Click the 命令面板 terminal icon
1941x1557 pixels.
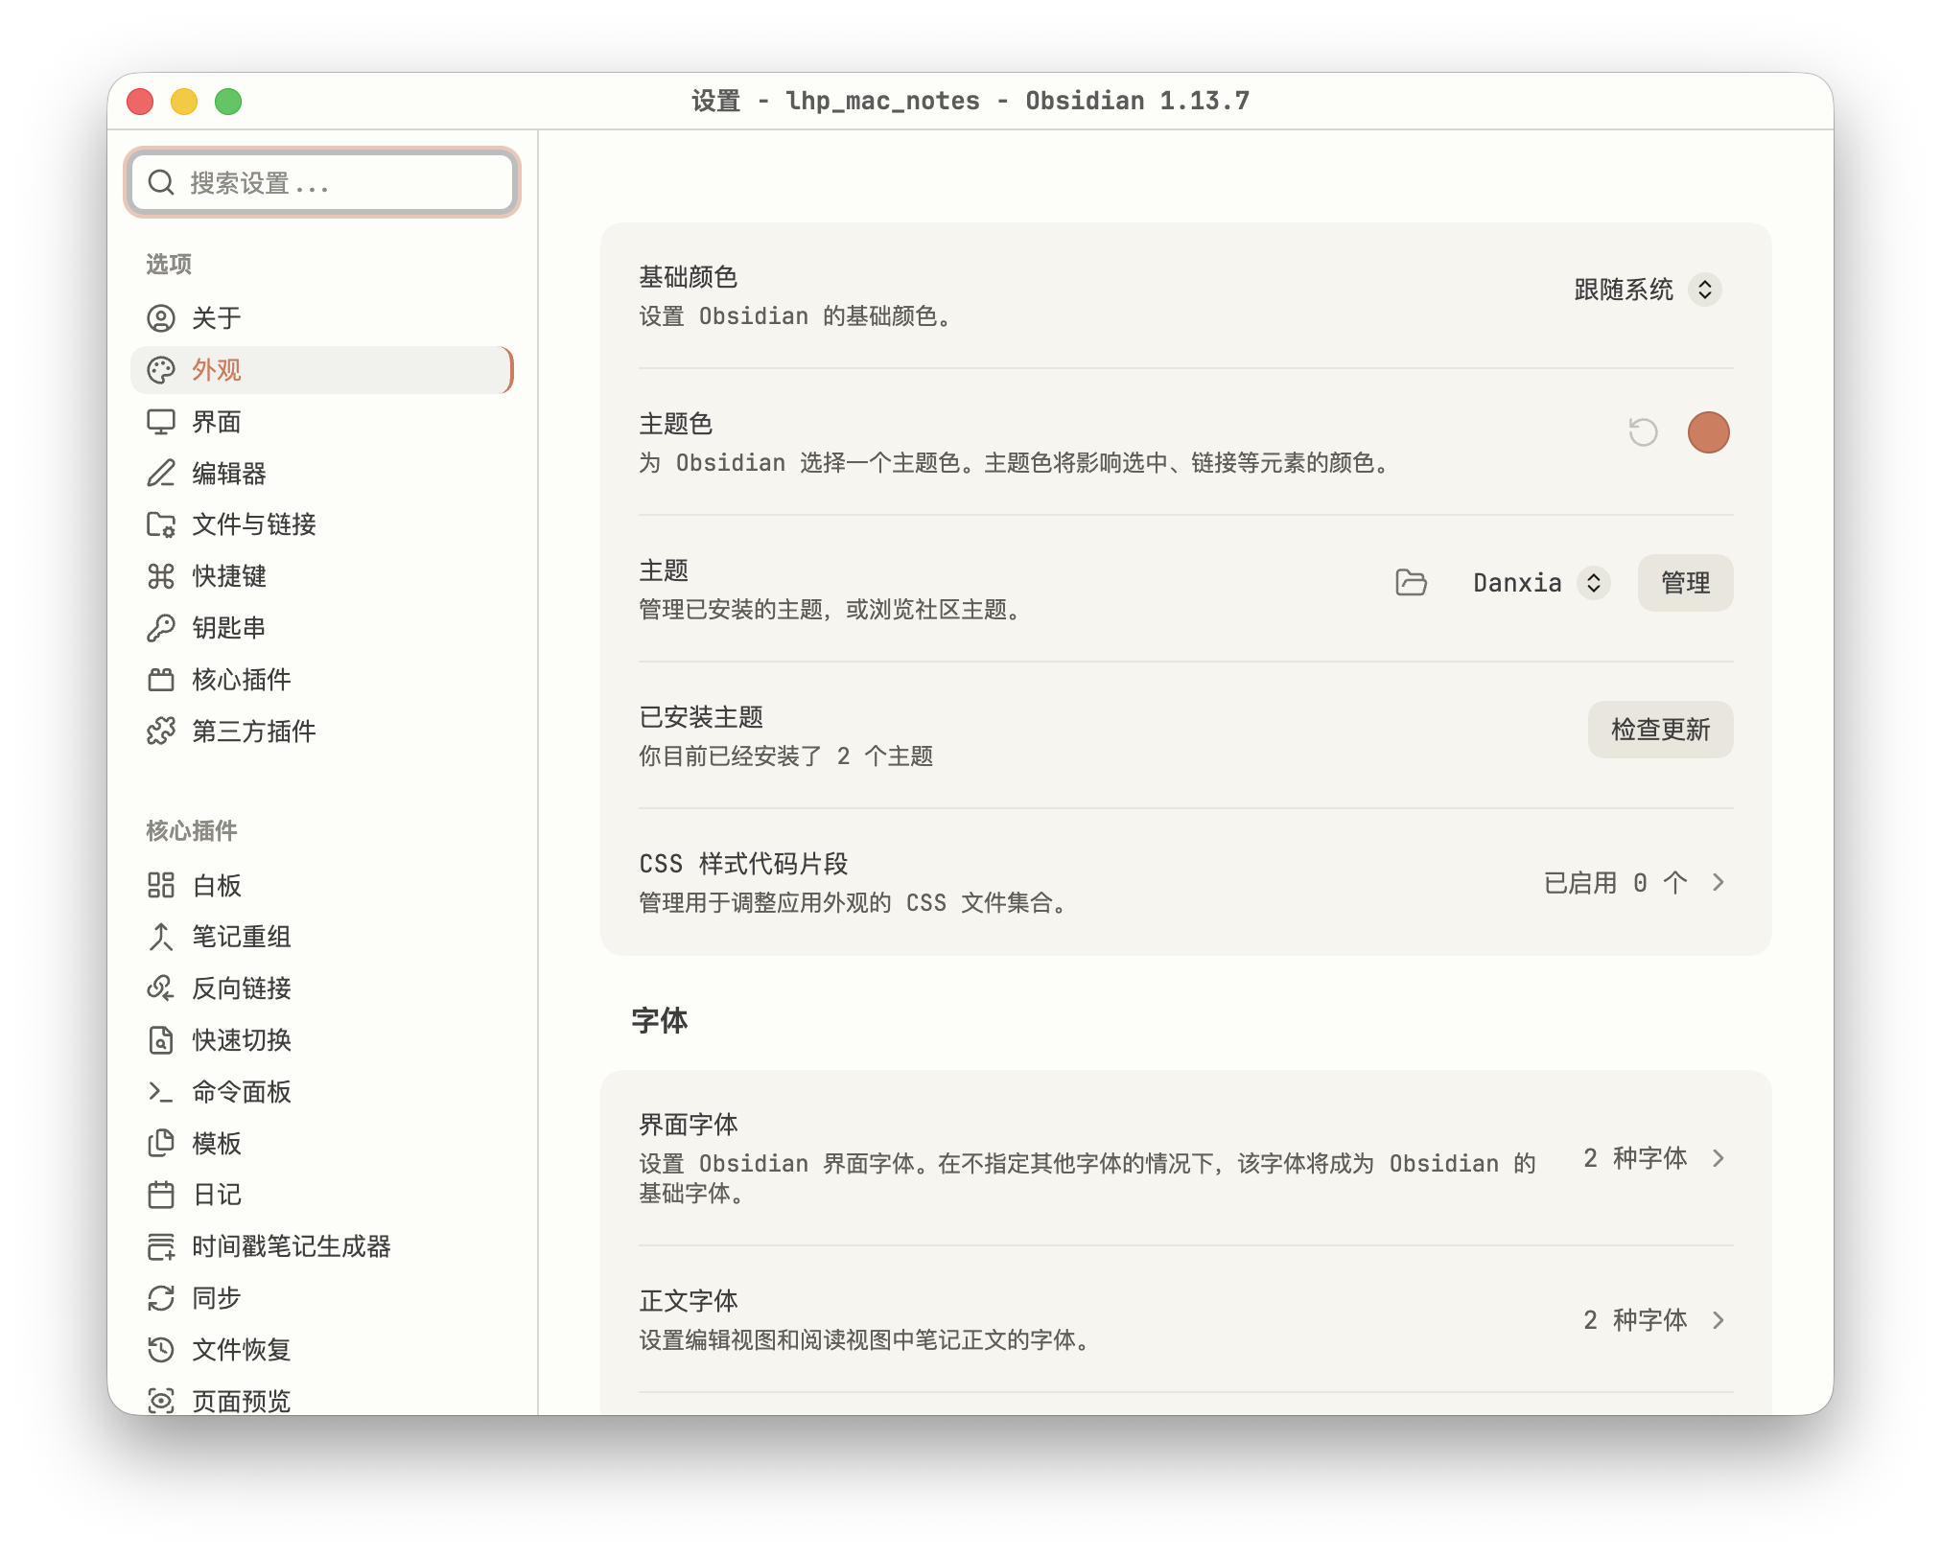[161, 1091]
